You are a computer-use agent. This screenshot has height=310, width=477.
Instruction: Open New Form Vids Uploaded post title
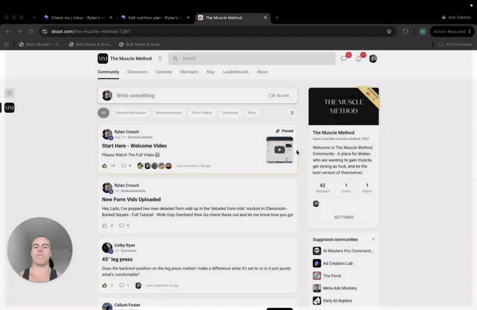131,199
